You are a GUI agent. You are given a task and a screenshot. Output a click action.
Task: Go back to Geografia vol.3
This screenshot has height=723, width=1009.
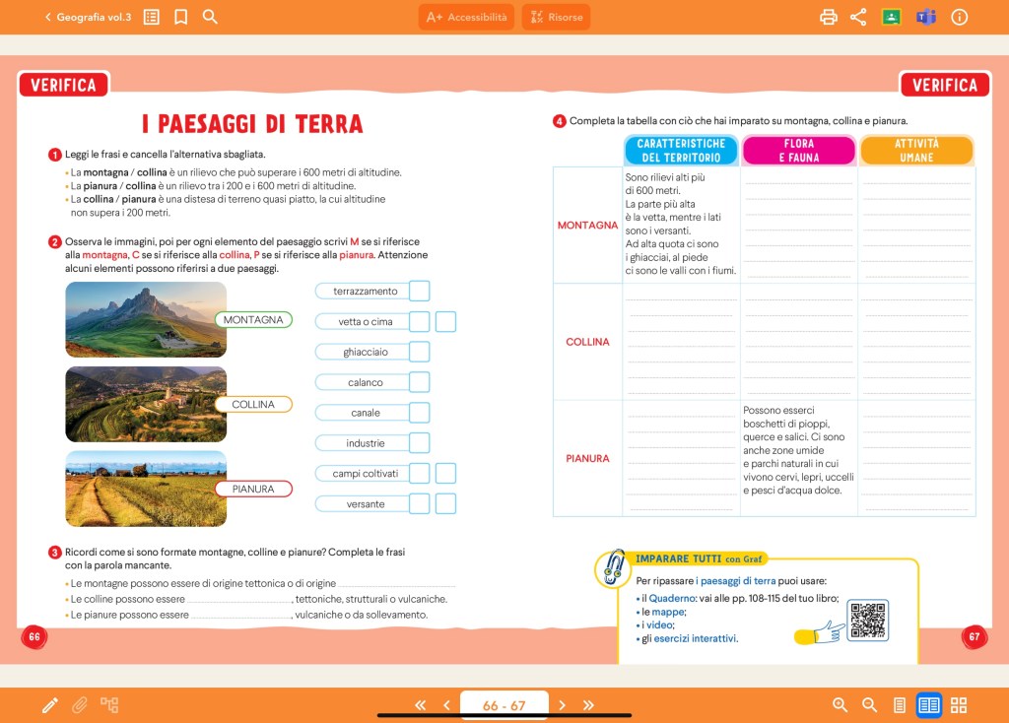point(87,17)
